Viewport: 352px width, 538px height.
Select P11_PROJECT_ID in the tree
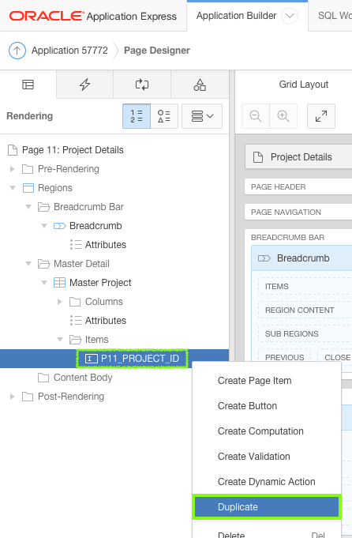click(x=140, y=359)
